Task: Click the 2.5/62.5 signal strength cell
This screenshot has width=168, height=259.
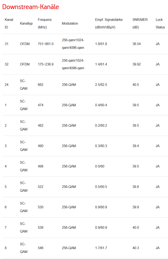Action: 101,85
